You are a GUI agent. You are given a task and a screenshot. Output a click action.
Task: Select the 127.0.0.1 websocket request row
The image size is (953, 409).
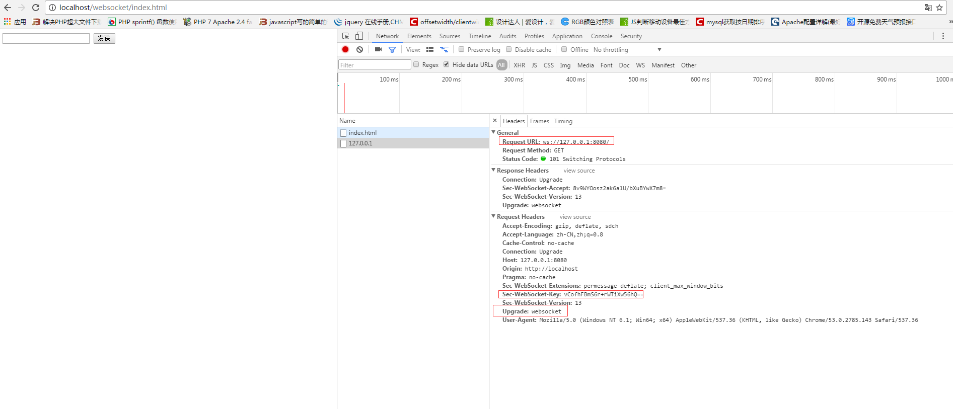pyautogui.click(x=413, y=143)
